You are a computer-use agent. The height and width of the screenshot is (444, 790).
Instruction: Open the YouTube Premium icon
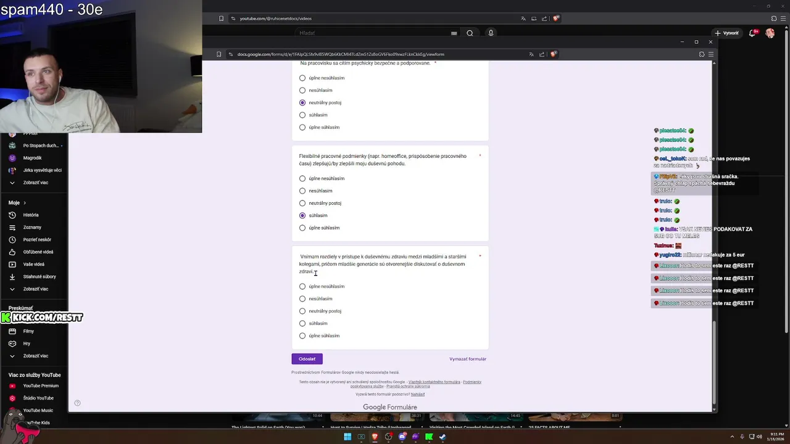point(12,386)
